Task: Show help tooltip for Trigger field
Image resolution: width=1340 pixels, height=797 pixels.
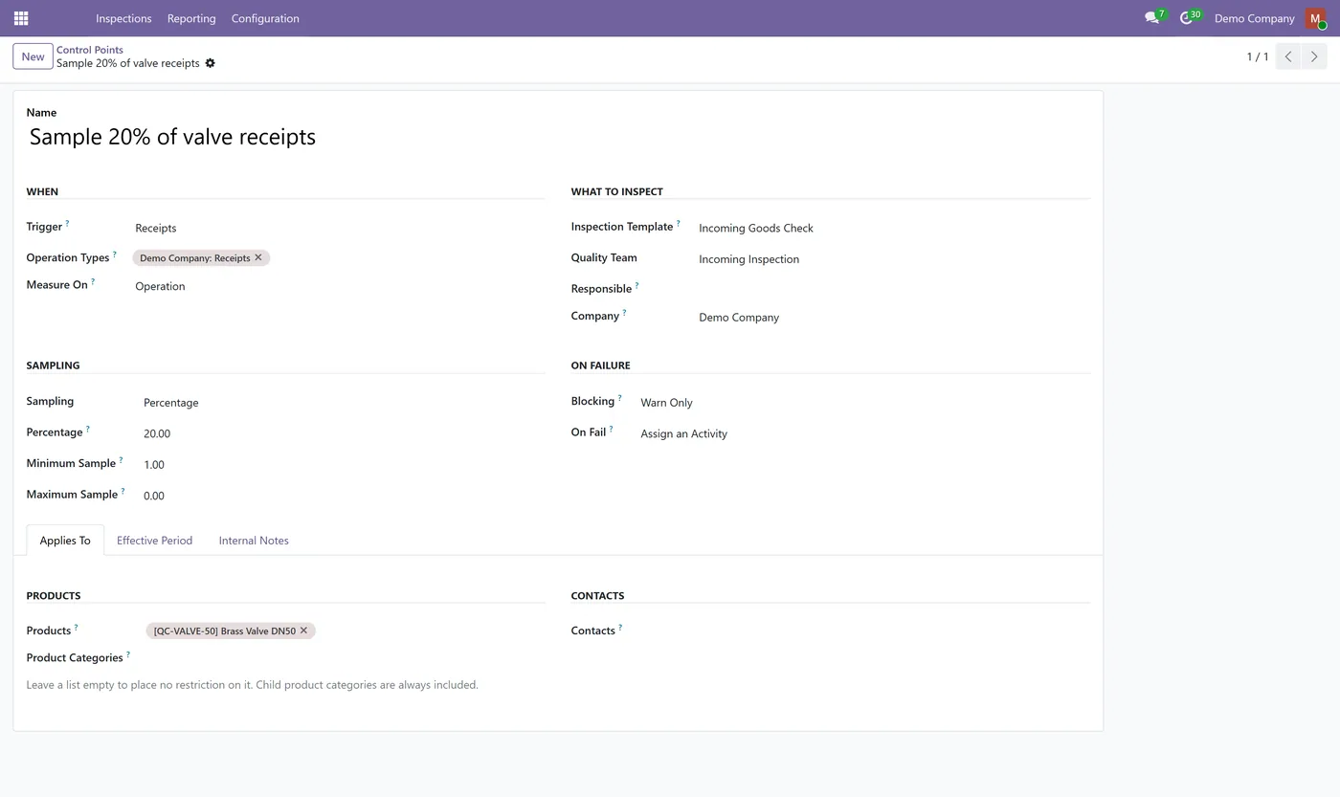Action: click(x=67, y=223)
